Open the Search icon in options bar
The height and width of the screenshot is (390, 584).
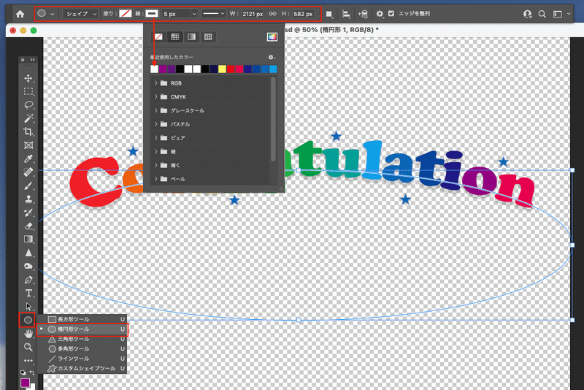click(542, 14)
